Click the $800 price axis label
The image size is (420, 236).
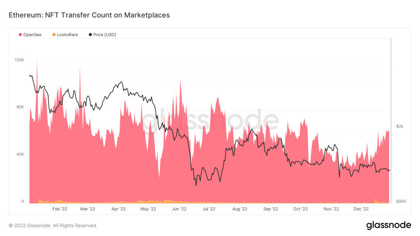click(x=400, y=201)
